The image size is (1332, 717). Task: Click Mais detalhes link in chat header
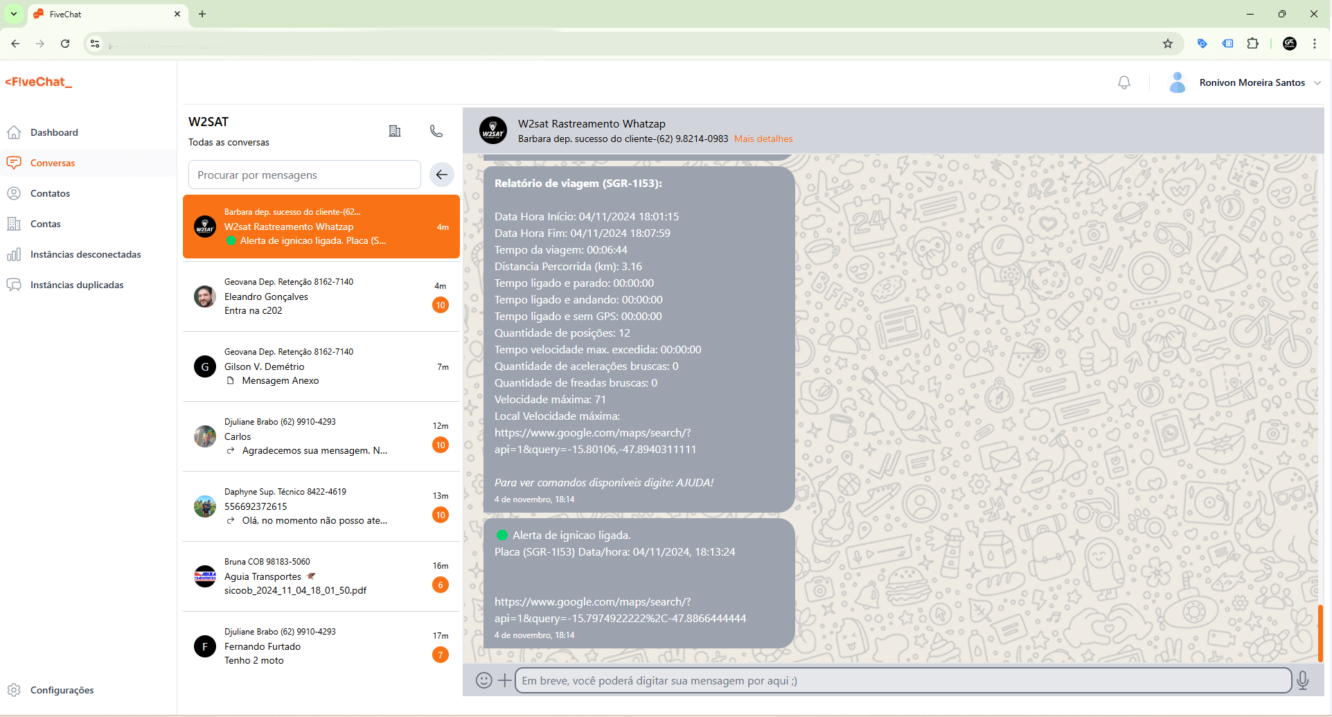(763, 139)
